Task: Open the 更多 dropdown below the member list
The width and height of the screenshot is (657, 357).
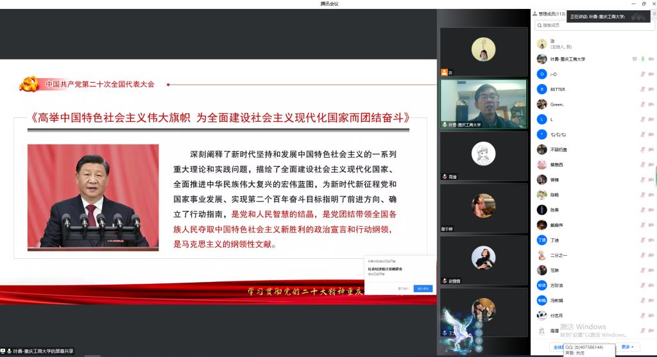Action: tap(629, 347)
